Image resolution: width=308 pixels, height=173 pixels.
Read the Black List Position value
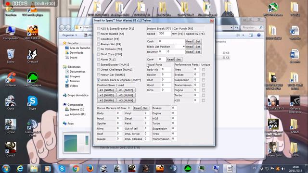click(189, 47)
